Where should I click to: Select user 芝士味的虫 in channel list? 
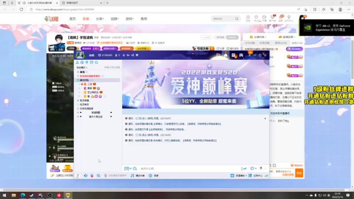click(93, 92)
